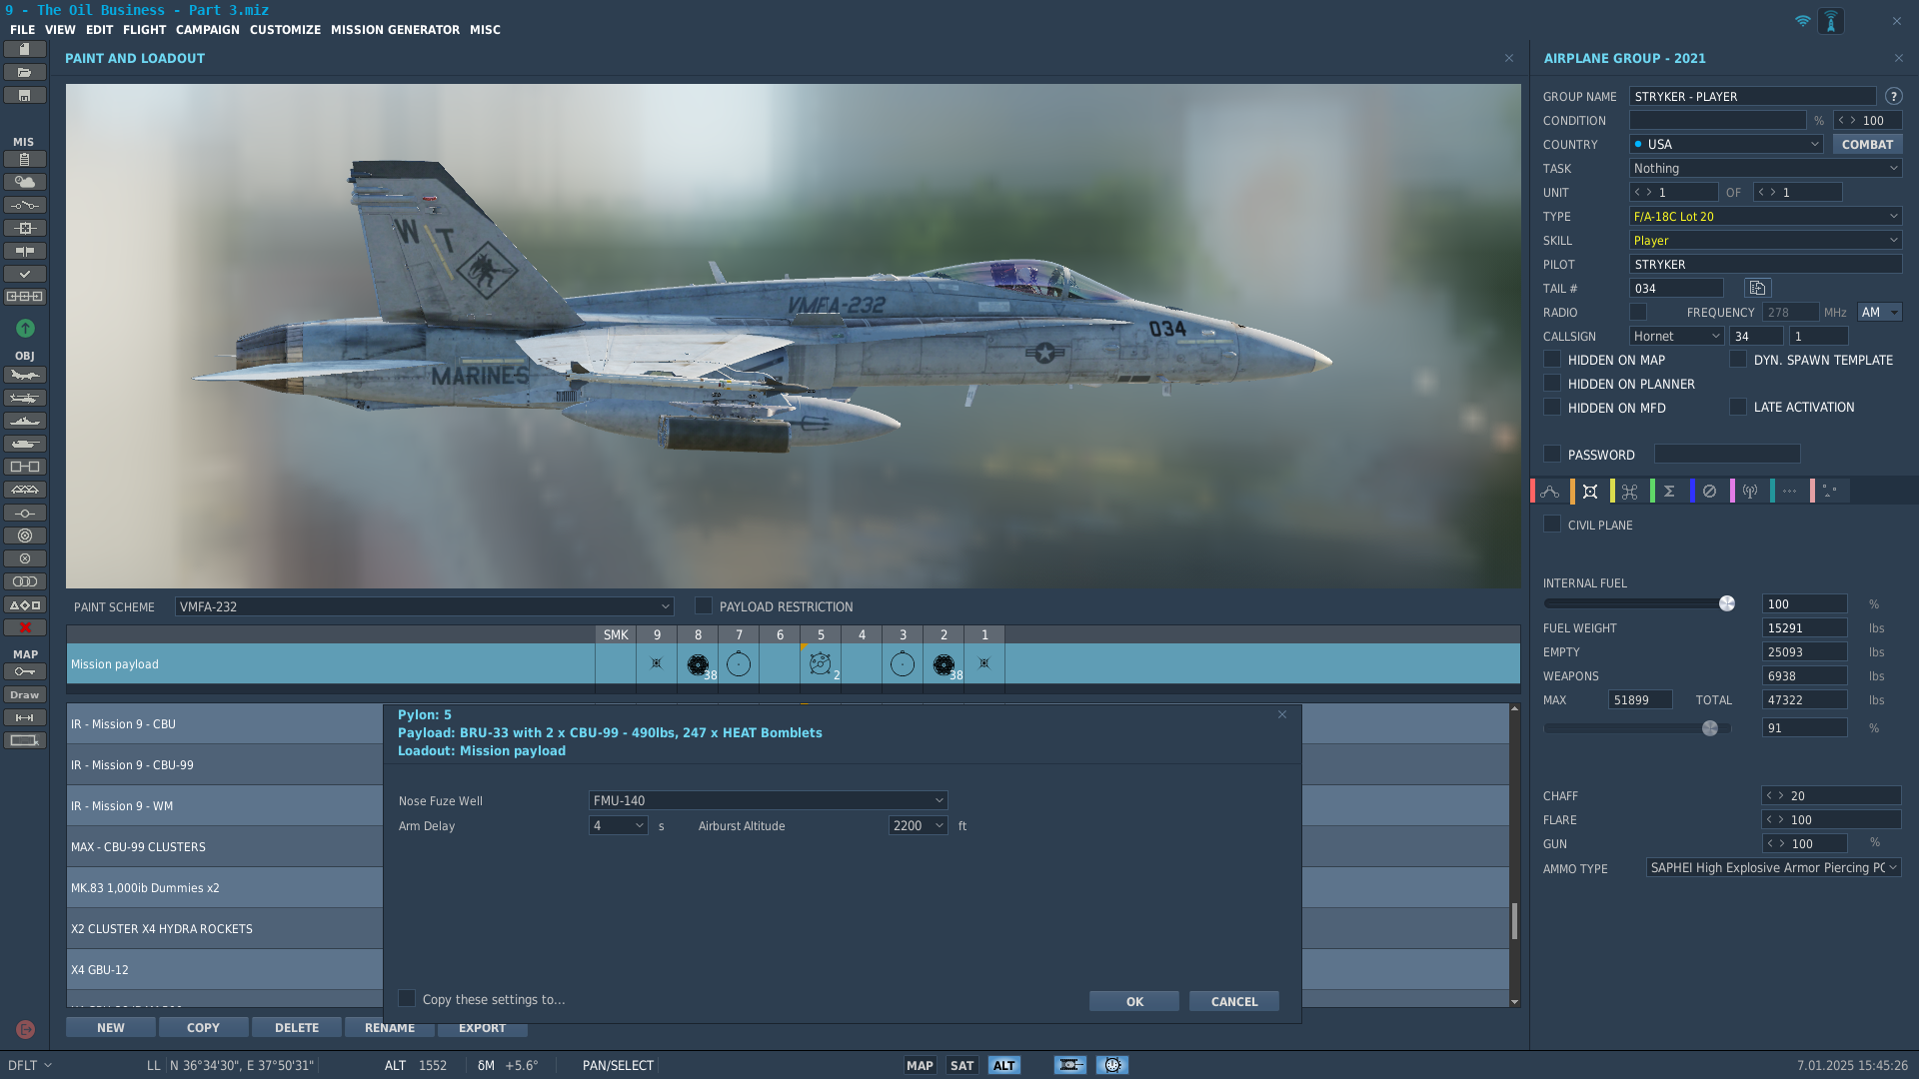1919x1079 pixels.
Task: Click the green fly mission arrow icon
Action: click(x=25, y=328)
